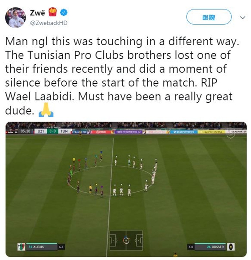
Task: Click the blue verified badge
Action: click(x=64, y=12)
